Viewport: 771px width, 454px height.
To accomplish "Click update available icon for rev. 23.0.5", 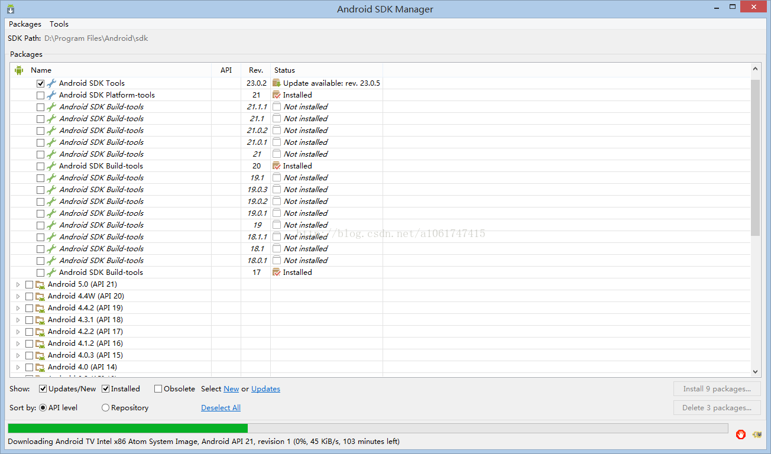I will pos(276,83).
